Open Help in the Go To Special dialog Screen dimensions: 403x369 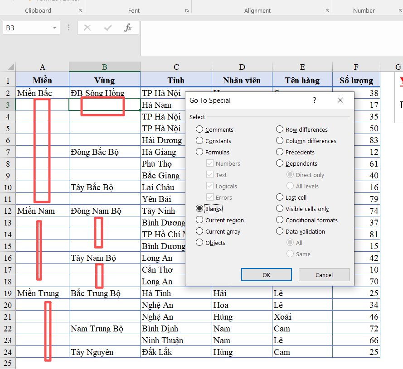[315, 100]
